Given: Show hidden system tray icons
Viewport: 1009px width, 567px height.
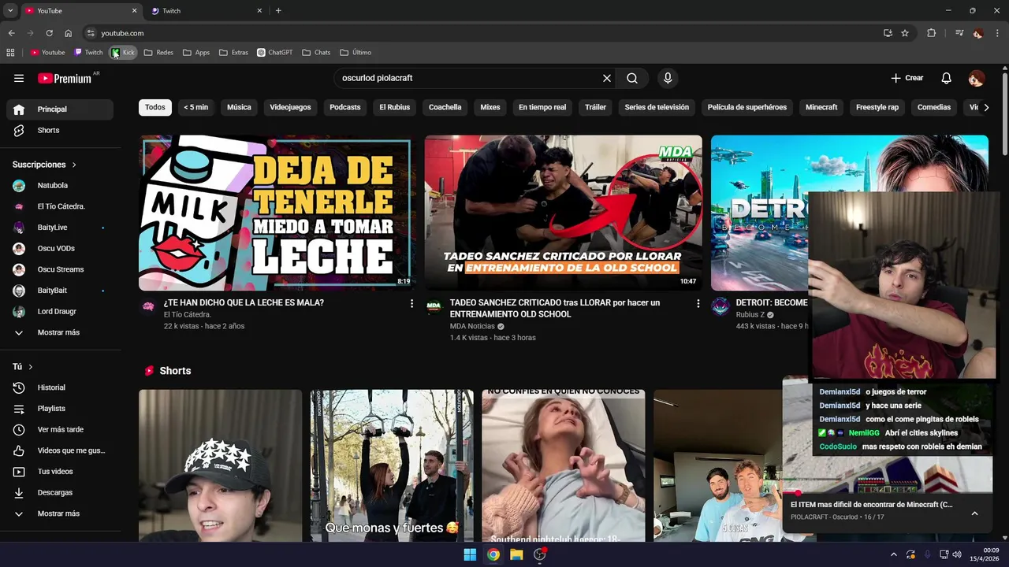Looking at the screenshot, I should point(893,554).
